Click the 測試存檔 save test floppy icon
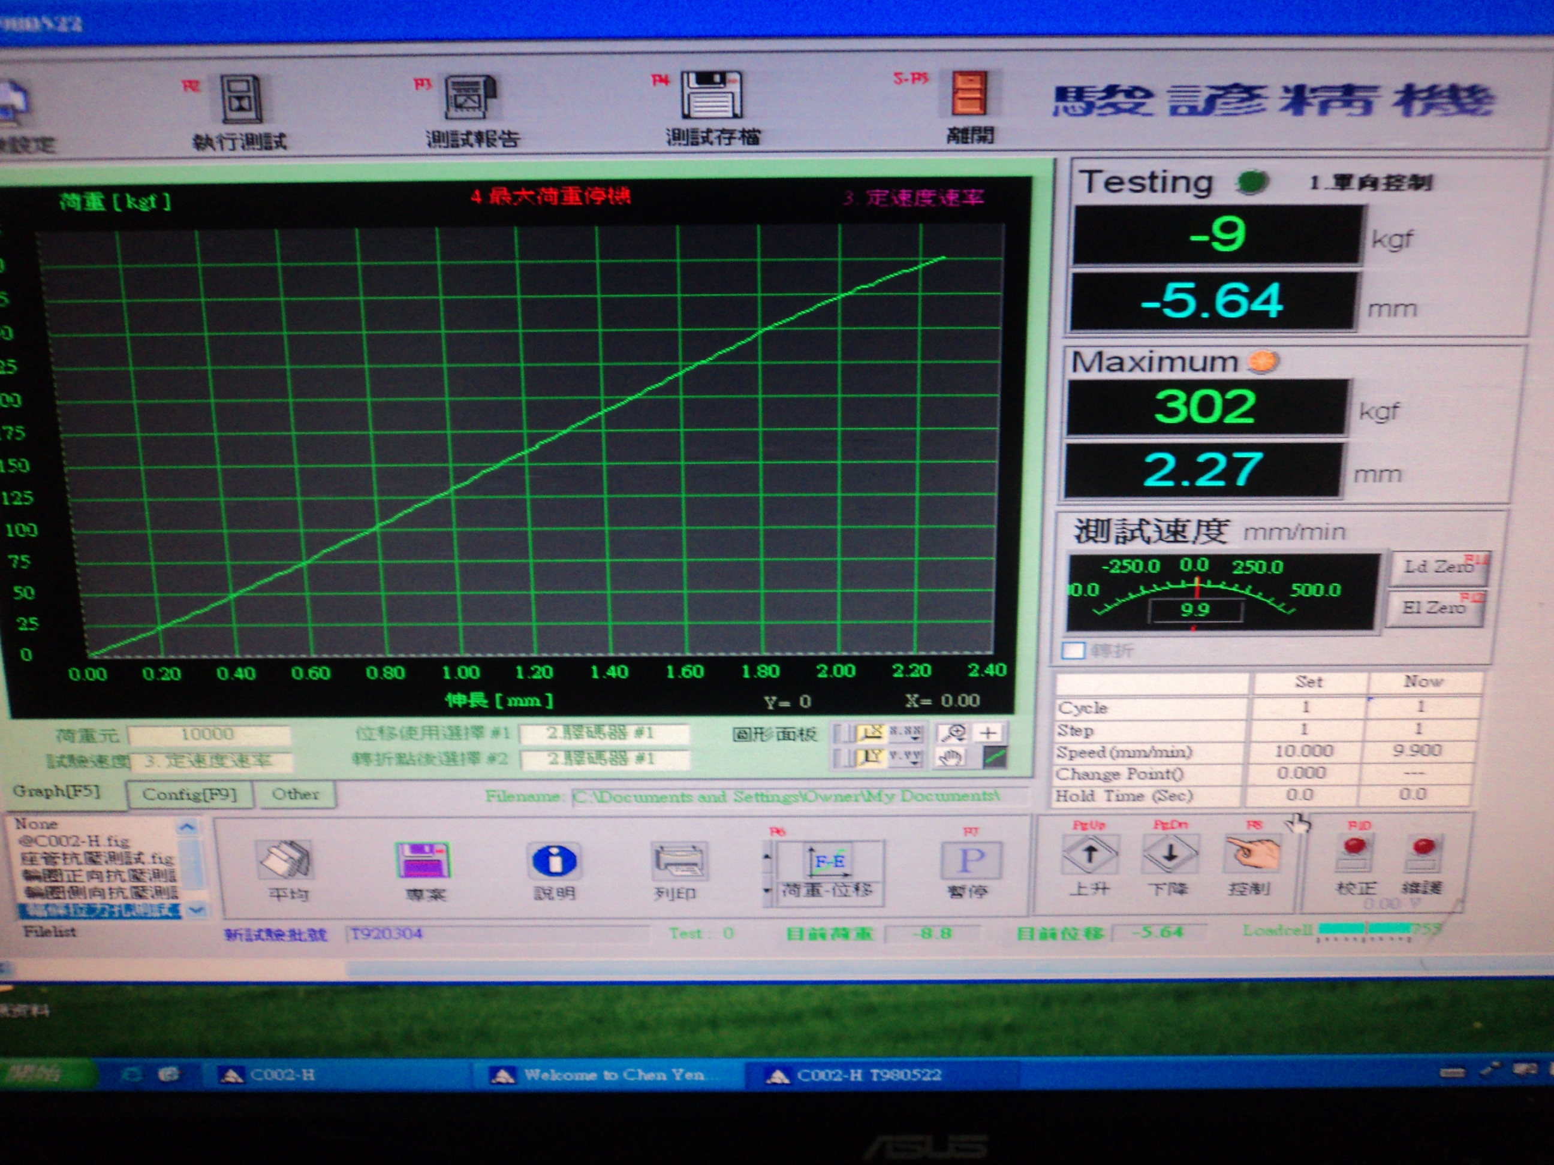Viewport: 1554px width, 1165px height. coord(711,95)
